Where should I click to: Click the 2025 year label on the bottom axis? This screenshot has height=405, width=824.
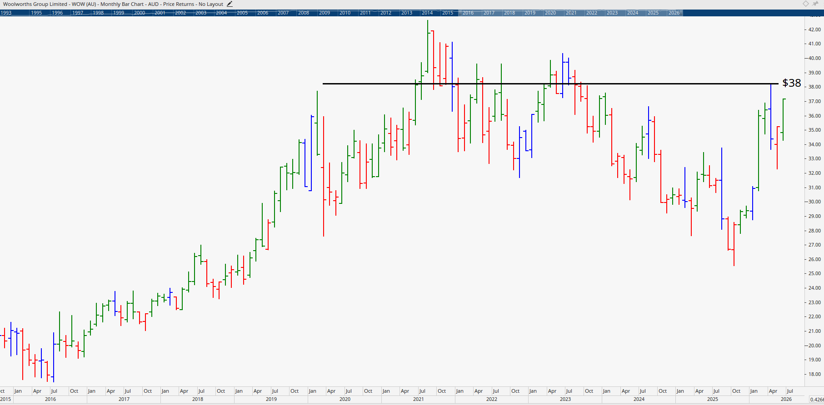(x=713, y=400)
